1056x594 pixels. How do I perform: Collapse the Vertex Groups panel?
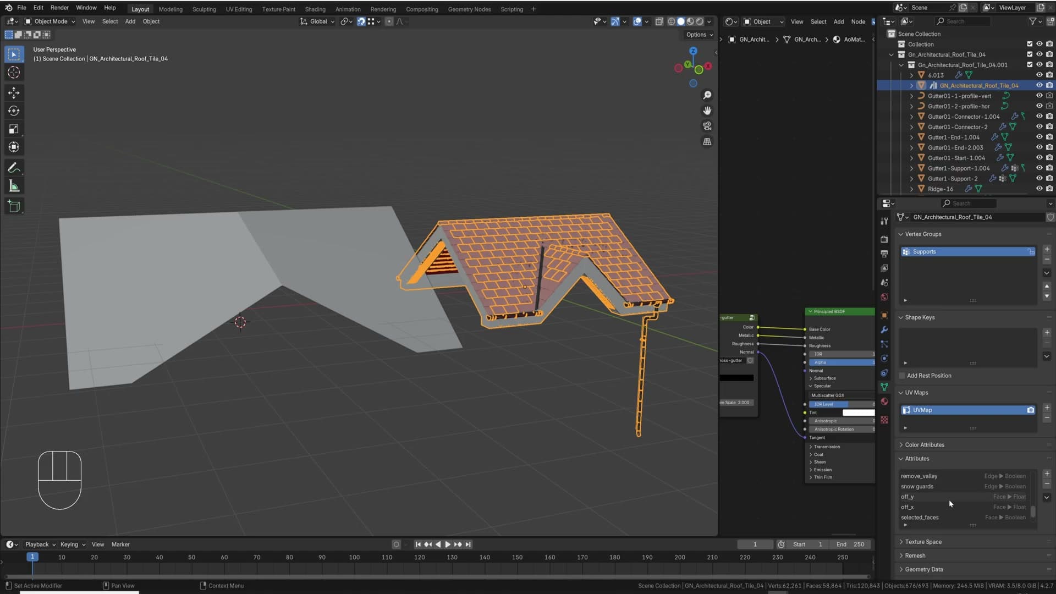point(923,234)
